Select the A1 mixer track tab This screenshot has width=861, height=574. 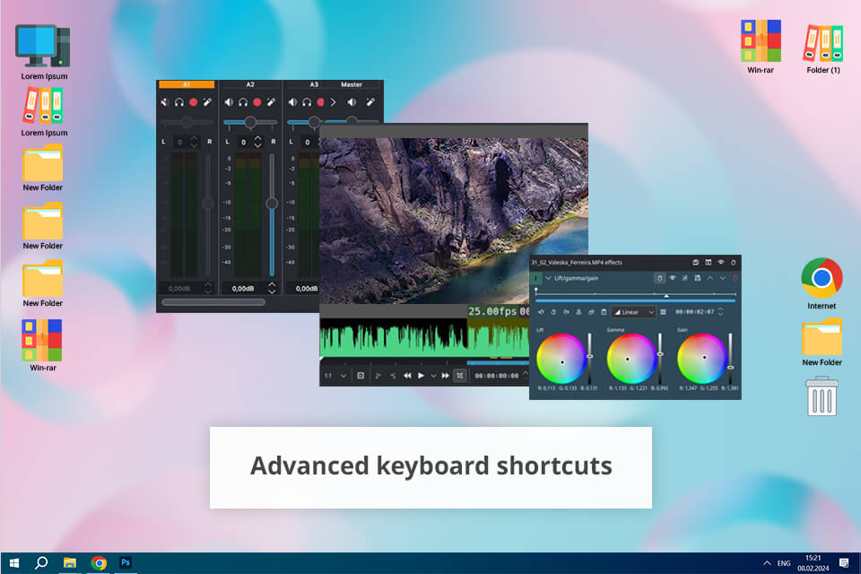(x=187, y=84)
